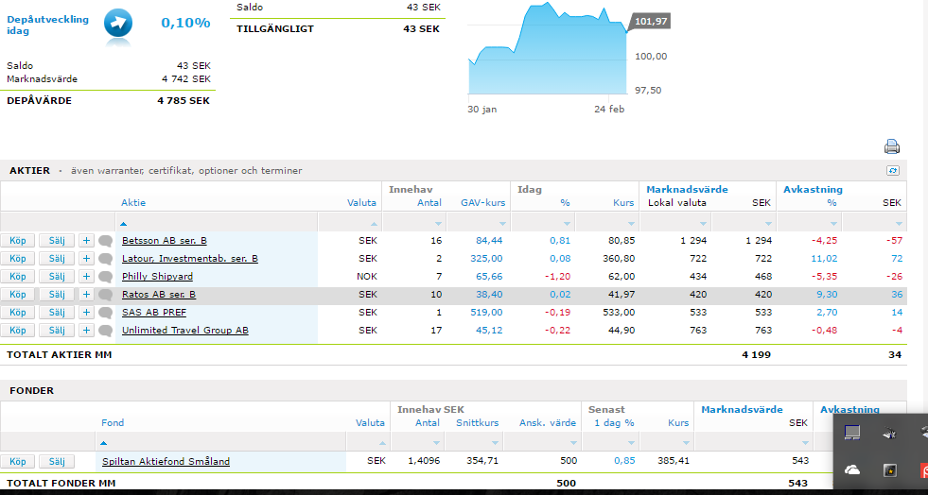928x495 pixels.
Task: Open comment bubble for Ratos AB ser. B
Action: tap(105, 294)
